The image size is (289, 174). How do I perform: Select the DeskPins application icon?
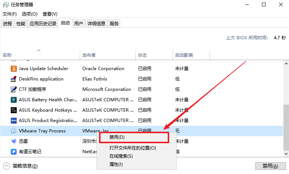point(13,79)
